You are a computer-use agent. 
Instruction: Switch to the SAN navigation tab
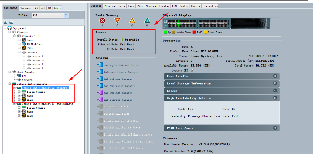click(43, 8)
